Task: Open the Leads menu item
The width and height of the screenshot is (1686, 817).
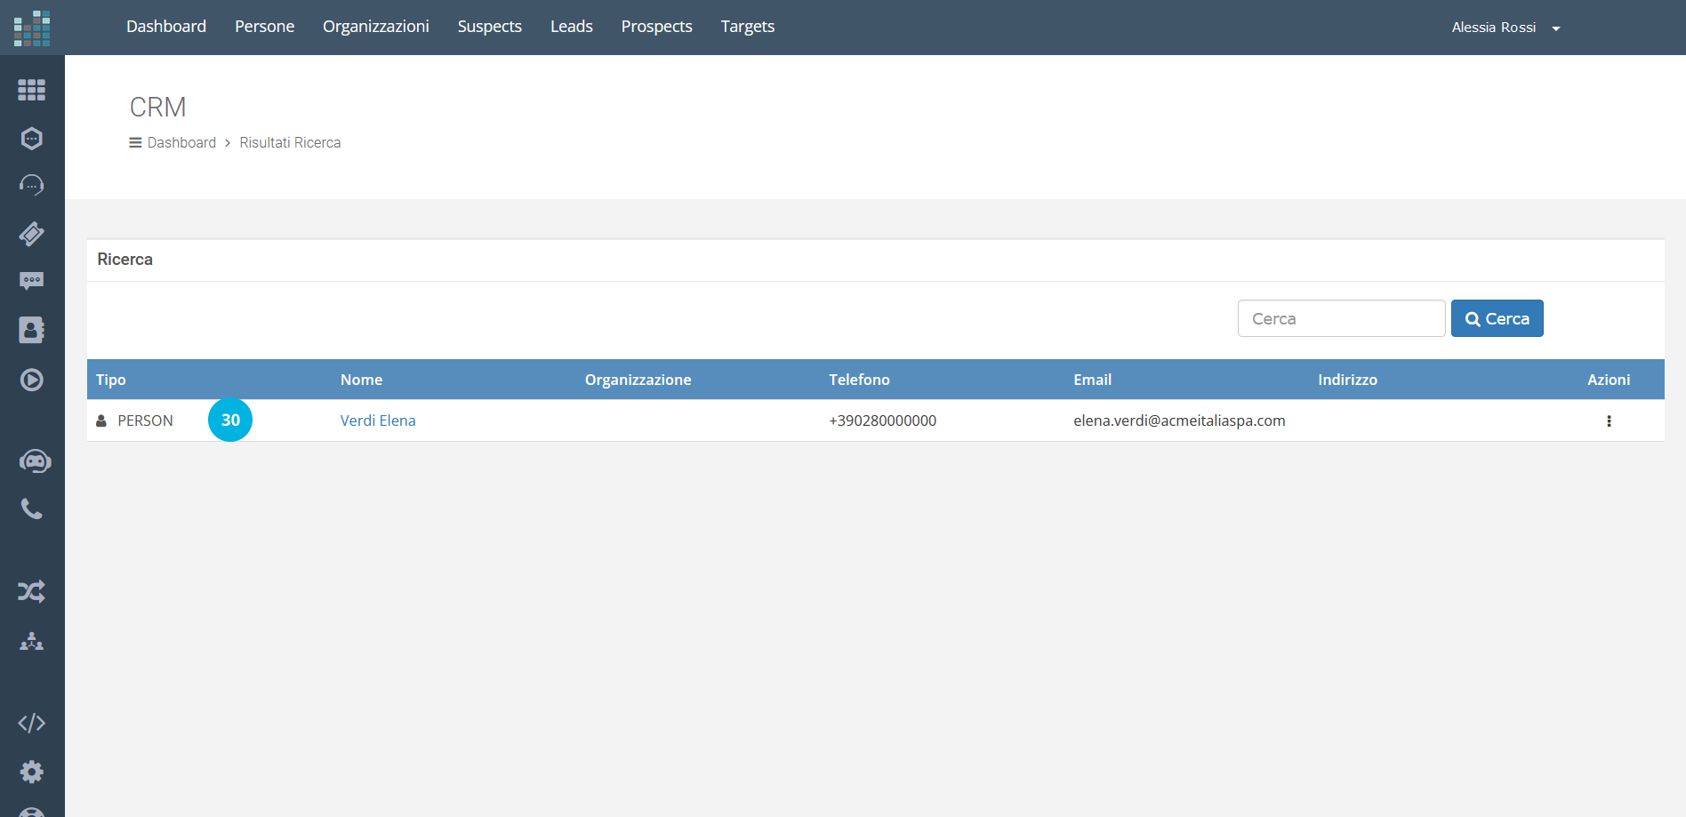Action: coord(572,27)
